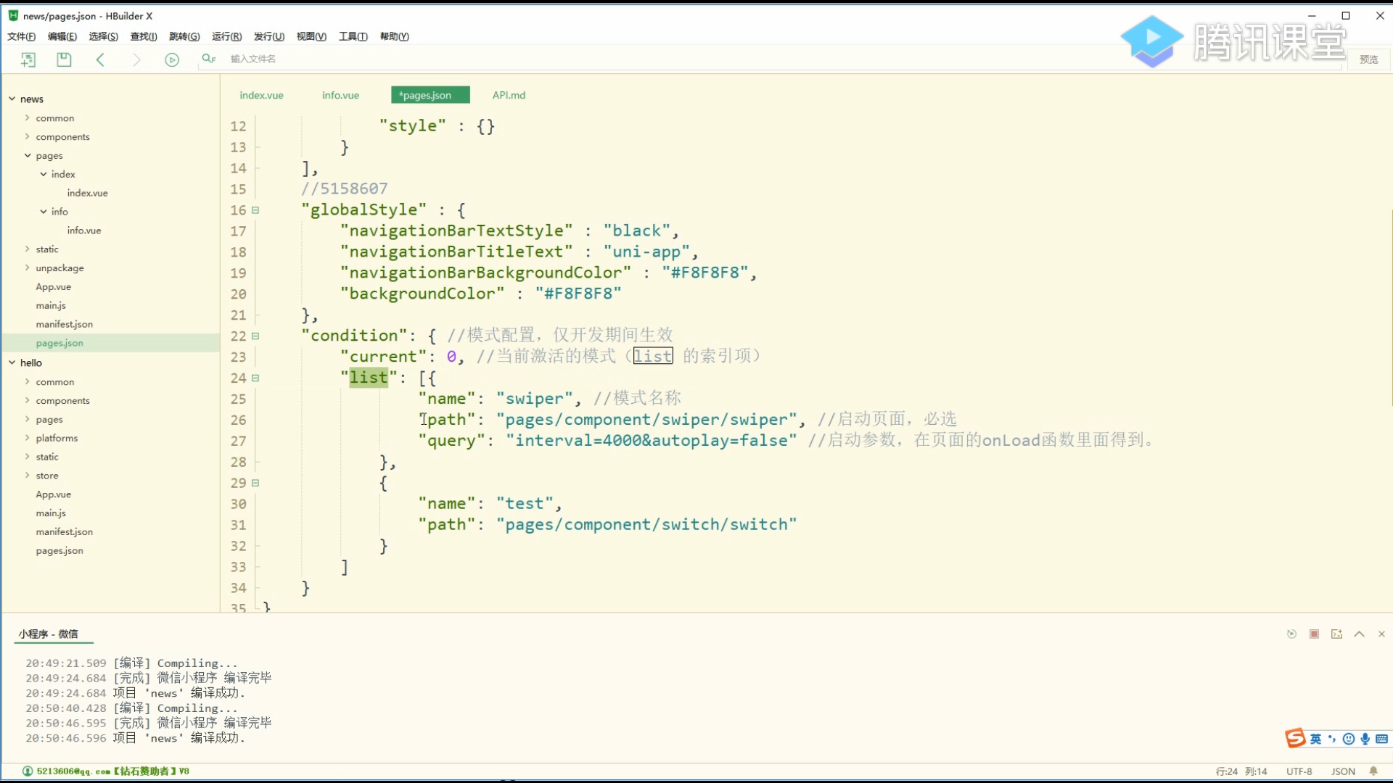Click the notification bell in the status bar
Screen dimensions: 1393x783
(1376, 771)
